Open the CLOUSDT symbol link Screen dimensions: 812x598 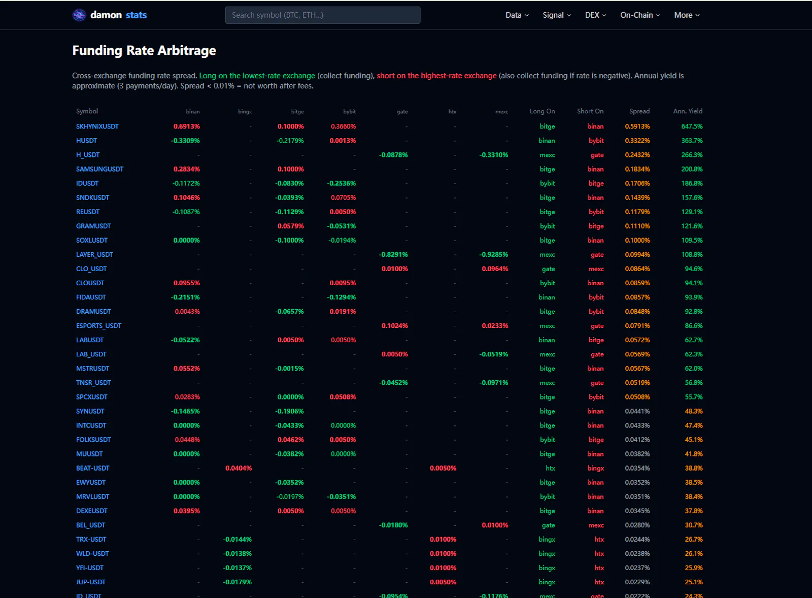pyautogui.click(x=90, y=283)
